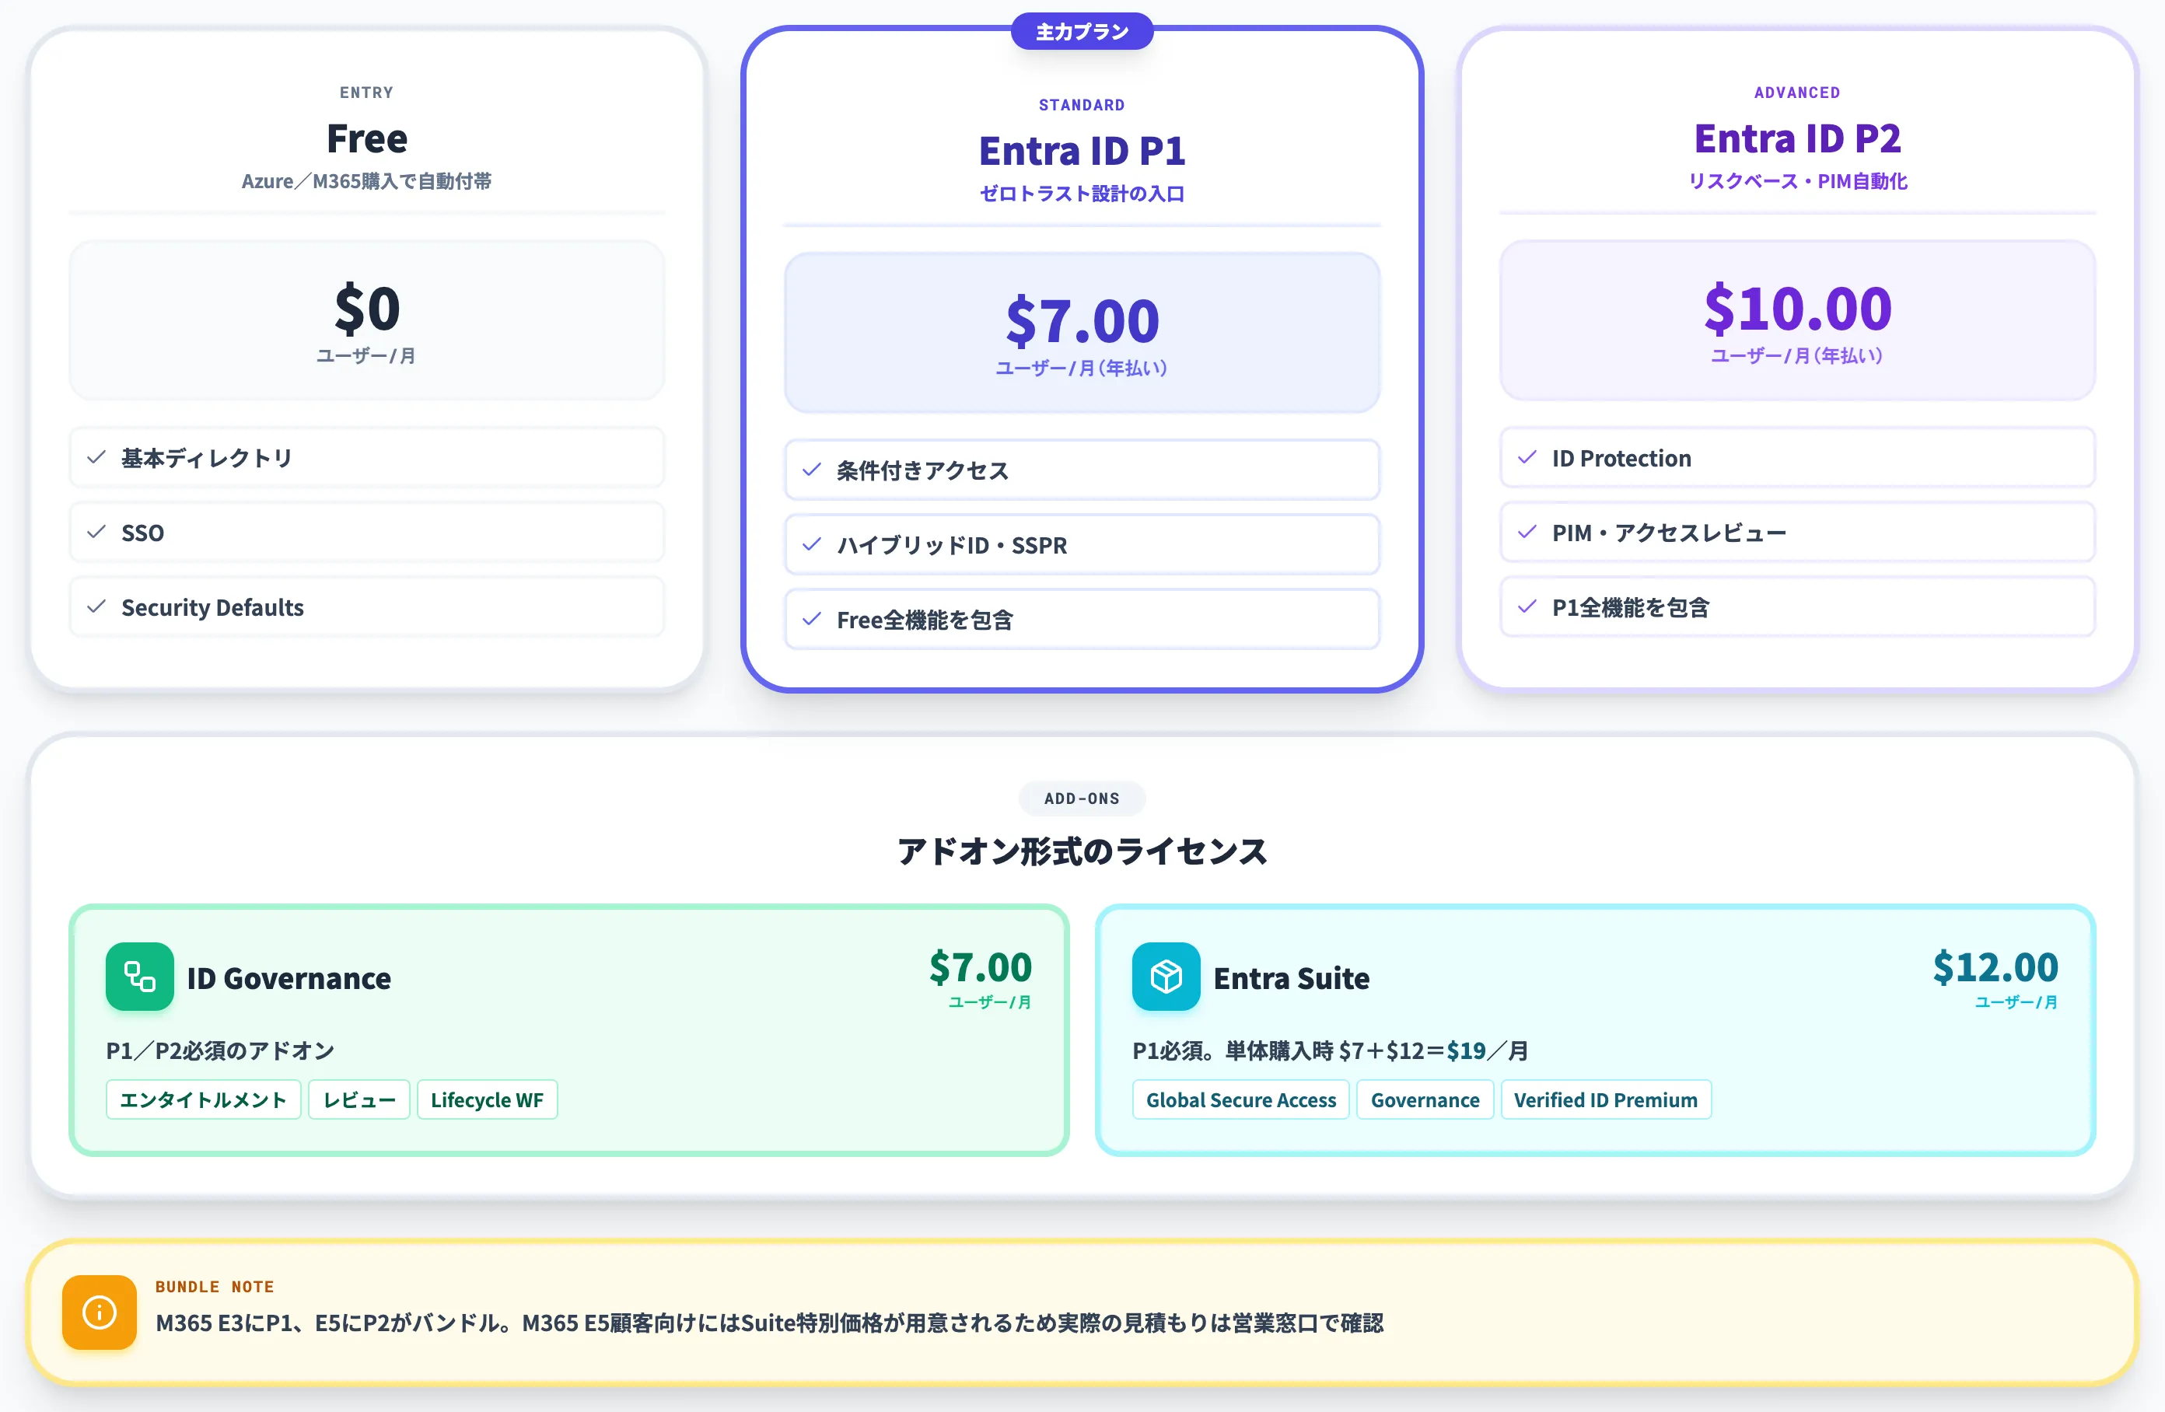Click checkmark beside ハイブリッドID・SSPR
Screen dimensions: 2165x1412
tap(811, 544)
